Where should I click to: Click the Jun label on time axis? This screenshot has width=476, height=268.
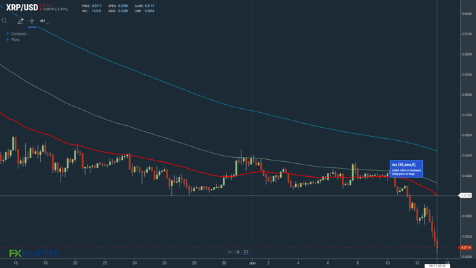252,263
